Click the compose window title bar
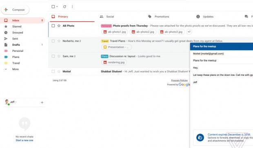This screenshot has width=253, height=148. coord(222,46)
